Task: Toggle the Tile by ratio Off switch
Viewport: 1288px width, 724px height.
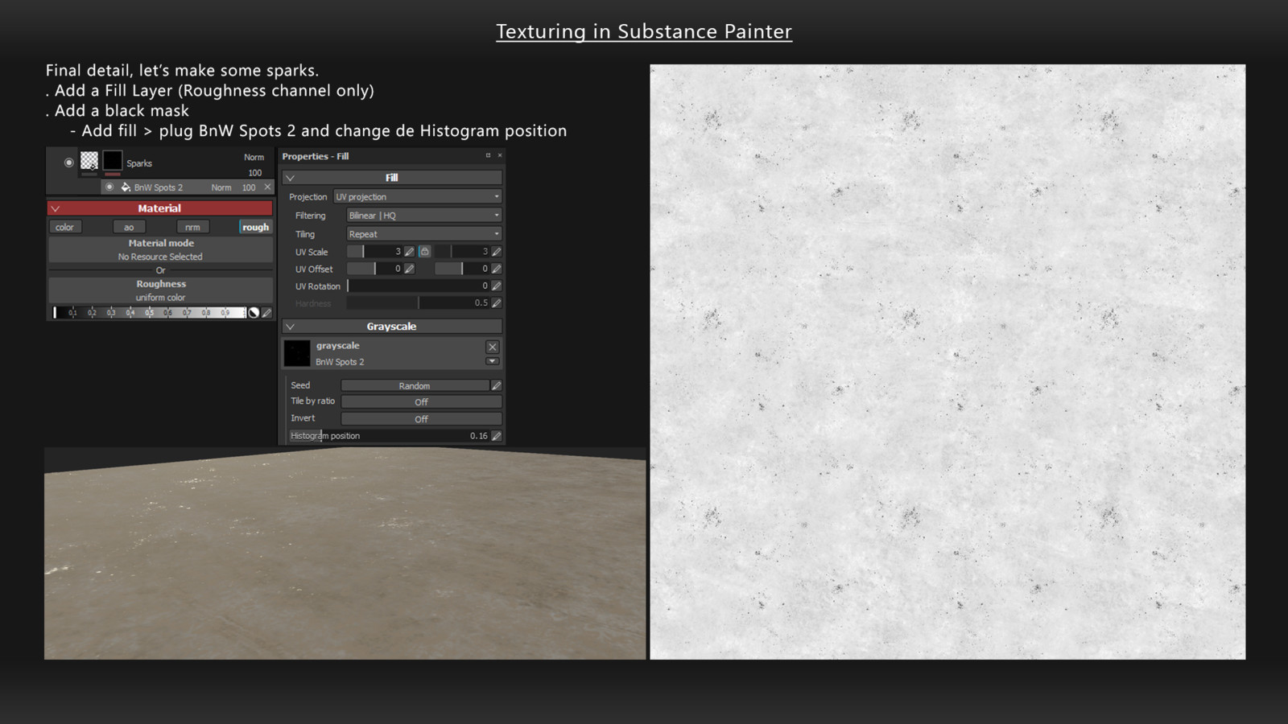Action: 421,402
